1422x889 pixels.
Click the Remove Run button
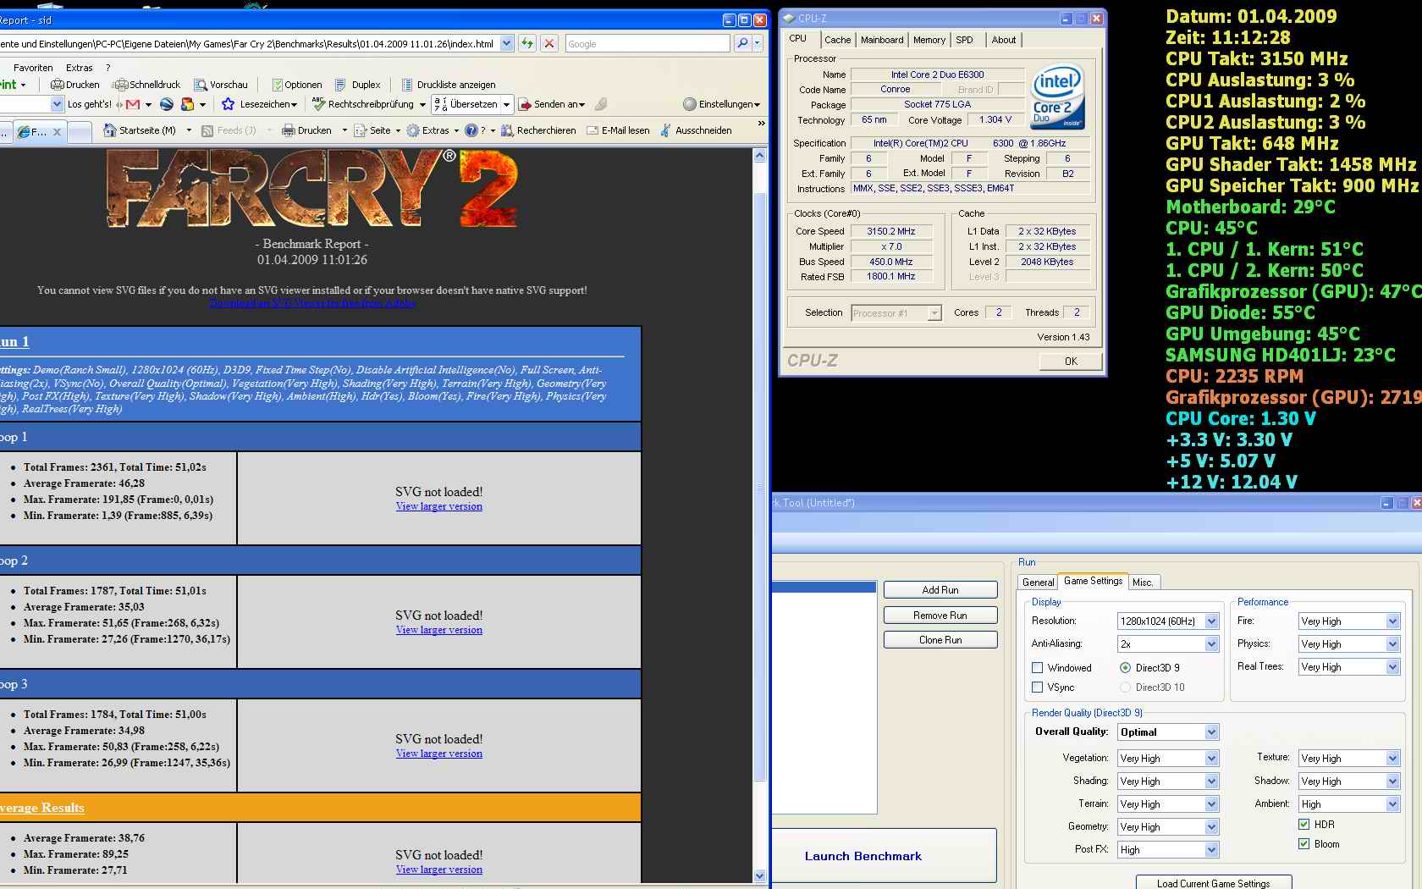[940, 616]
